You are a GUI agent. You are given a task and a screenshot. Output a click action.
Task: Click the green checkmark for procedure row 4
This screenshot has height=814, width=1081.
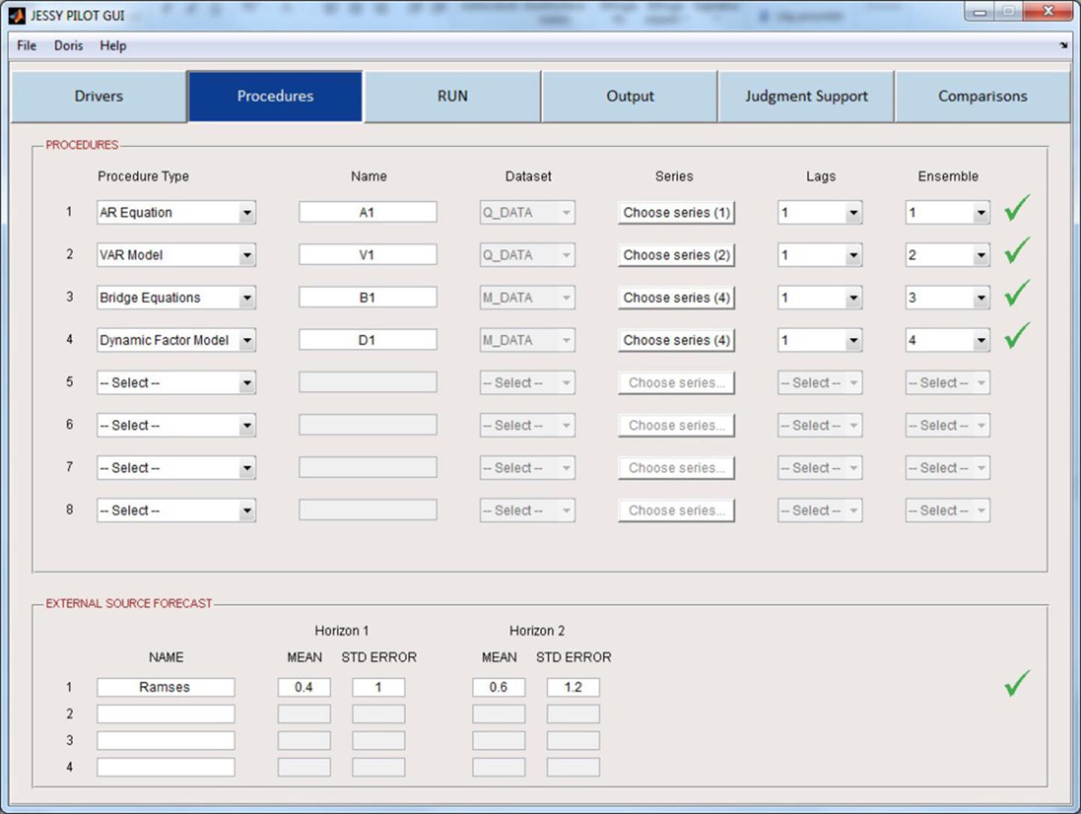tap(1017, 335)
